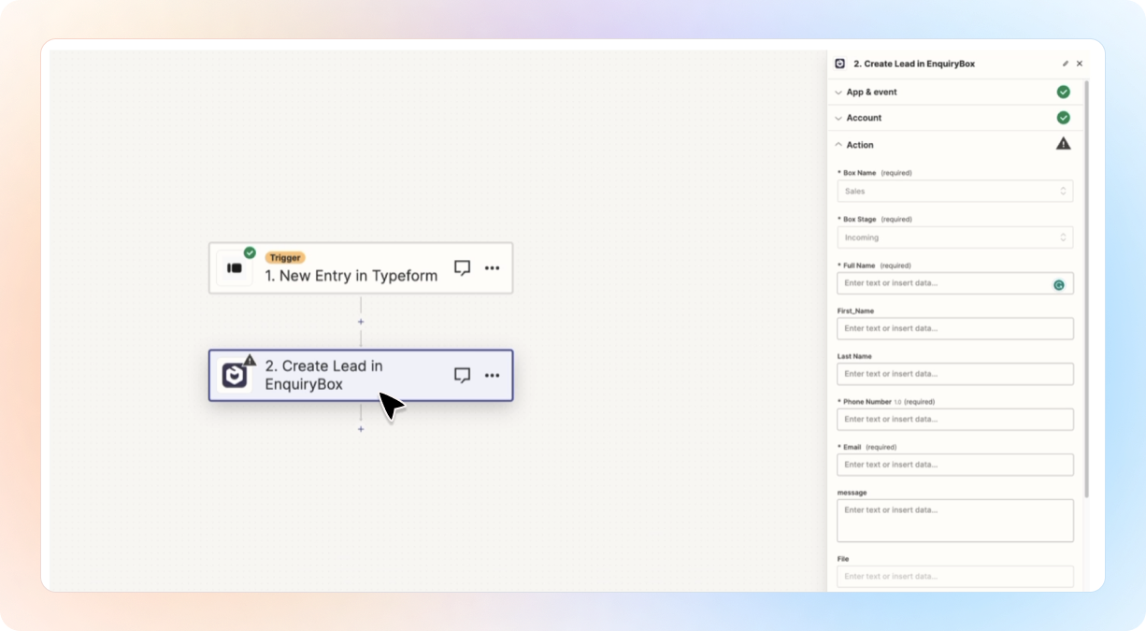Click the side panel vertical scrollbar
This screenshot has width=1146, height=631.
pos(1086,290)
